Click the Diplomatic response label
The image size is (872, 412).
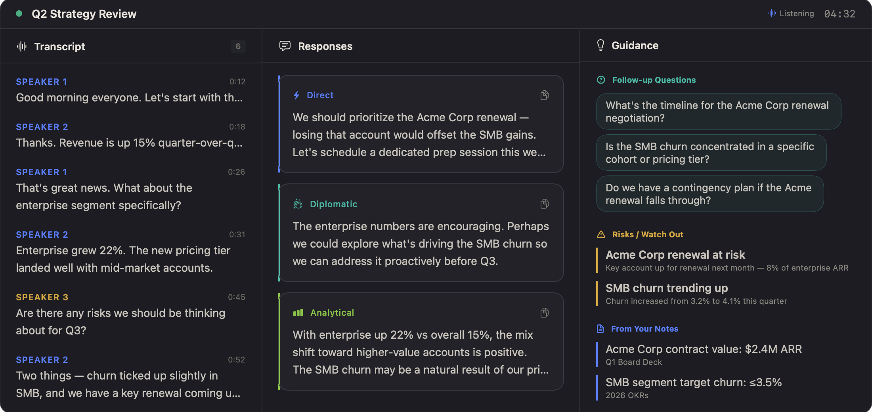coord(333,204)
